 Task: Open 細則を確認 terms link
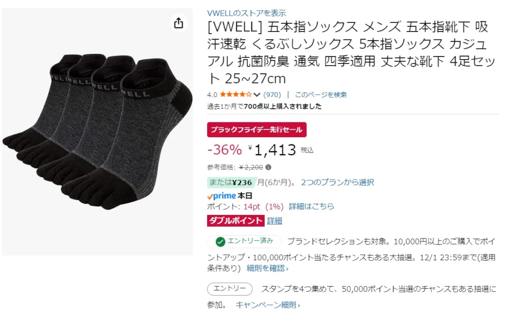pyautogui.click(x=268, y=268)
